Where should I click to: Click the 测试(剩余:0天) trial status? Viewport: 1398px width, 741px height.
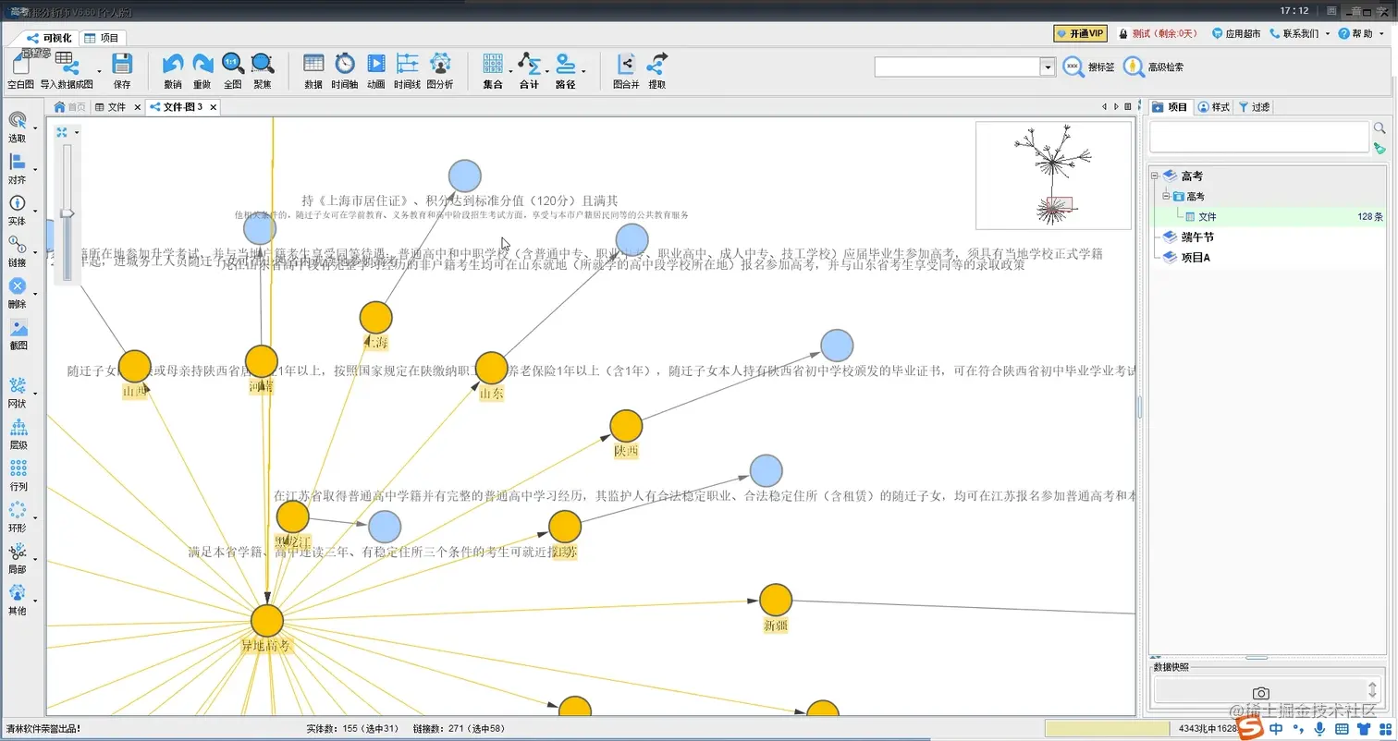[x=1158, y=33]
